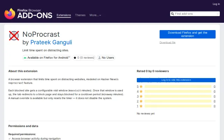Click the 3-star rating bar
This screenshot has height=140, width=224.
point(178,96)
